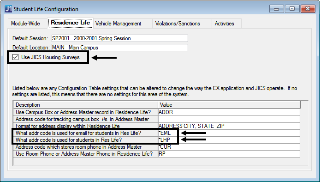The height and width of the screenshot is (182, 320).
Task: Select the Residence Life tab
Action: point(70,23)
